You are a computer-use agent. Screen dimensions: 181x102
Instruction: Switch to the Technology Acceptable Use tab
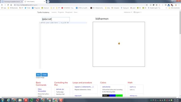(12, 2)
